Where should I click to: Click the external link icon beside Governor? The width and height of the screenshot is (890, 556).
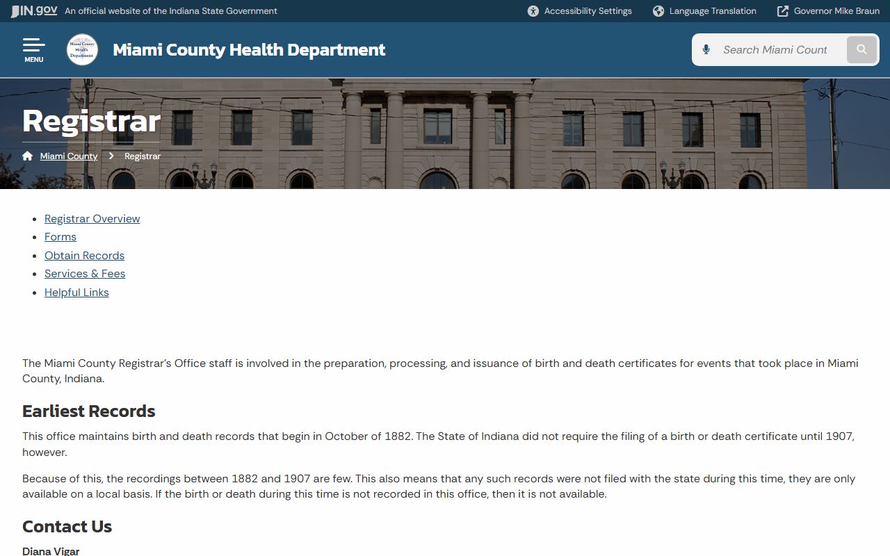click(783, 11)
